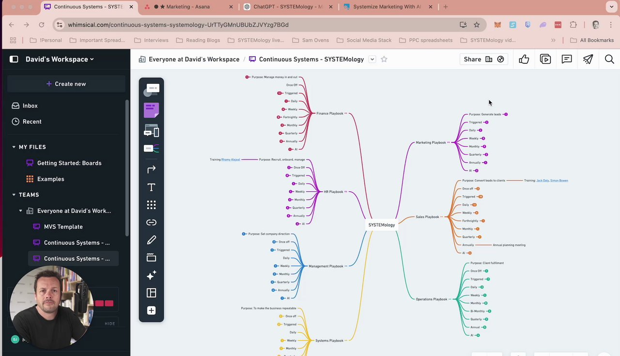Click the MetaMask fox extension icon
Screen dimensions: 620x356
497,25
